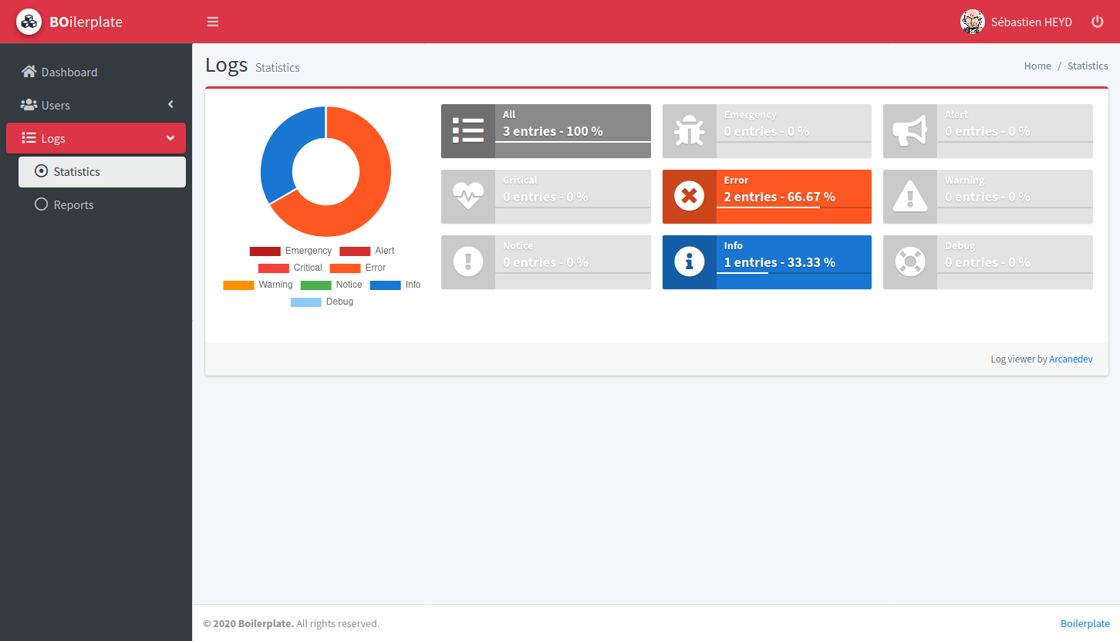The height and width of the screenshot is (641, 1120).
Task: Click the exclamation icon on Notice box
Action: pos(468,262)
